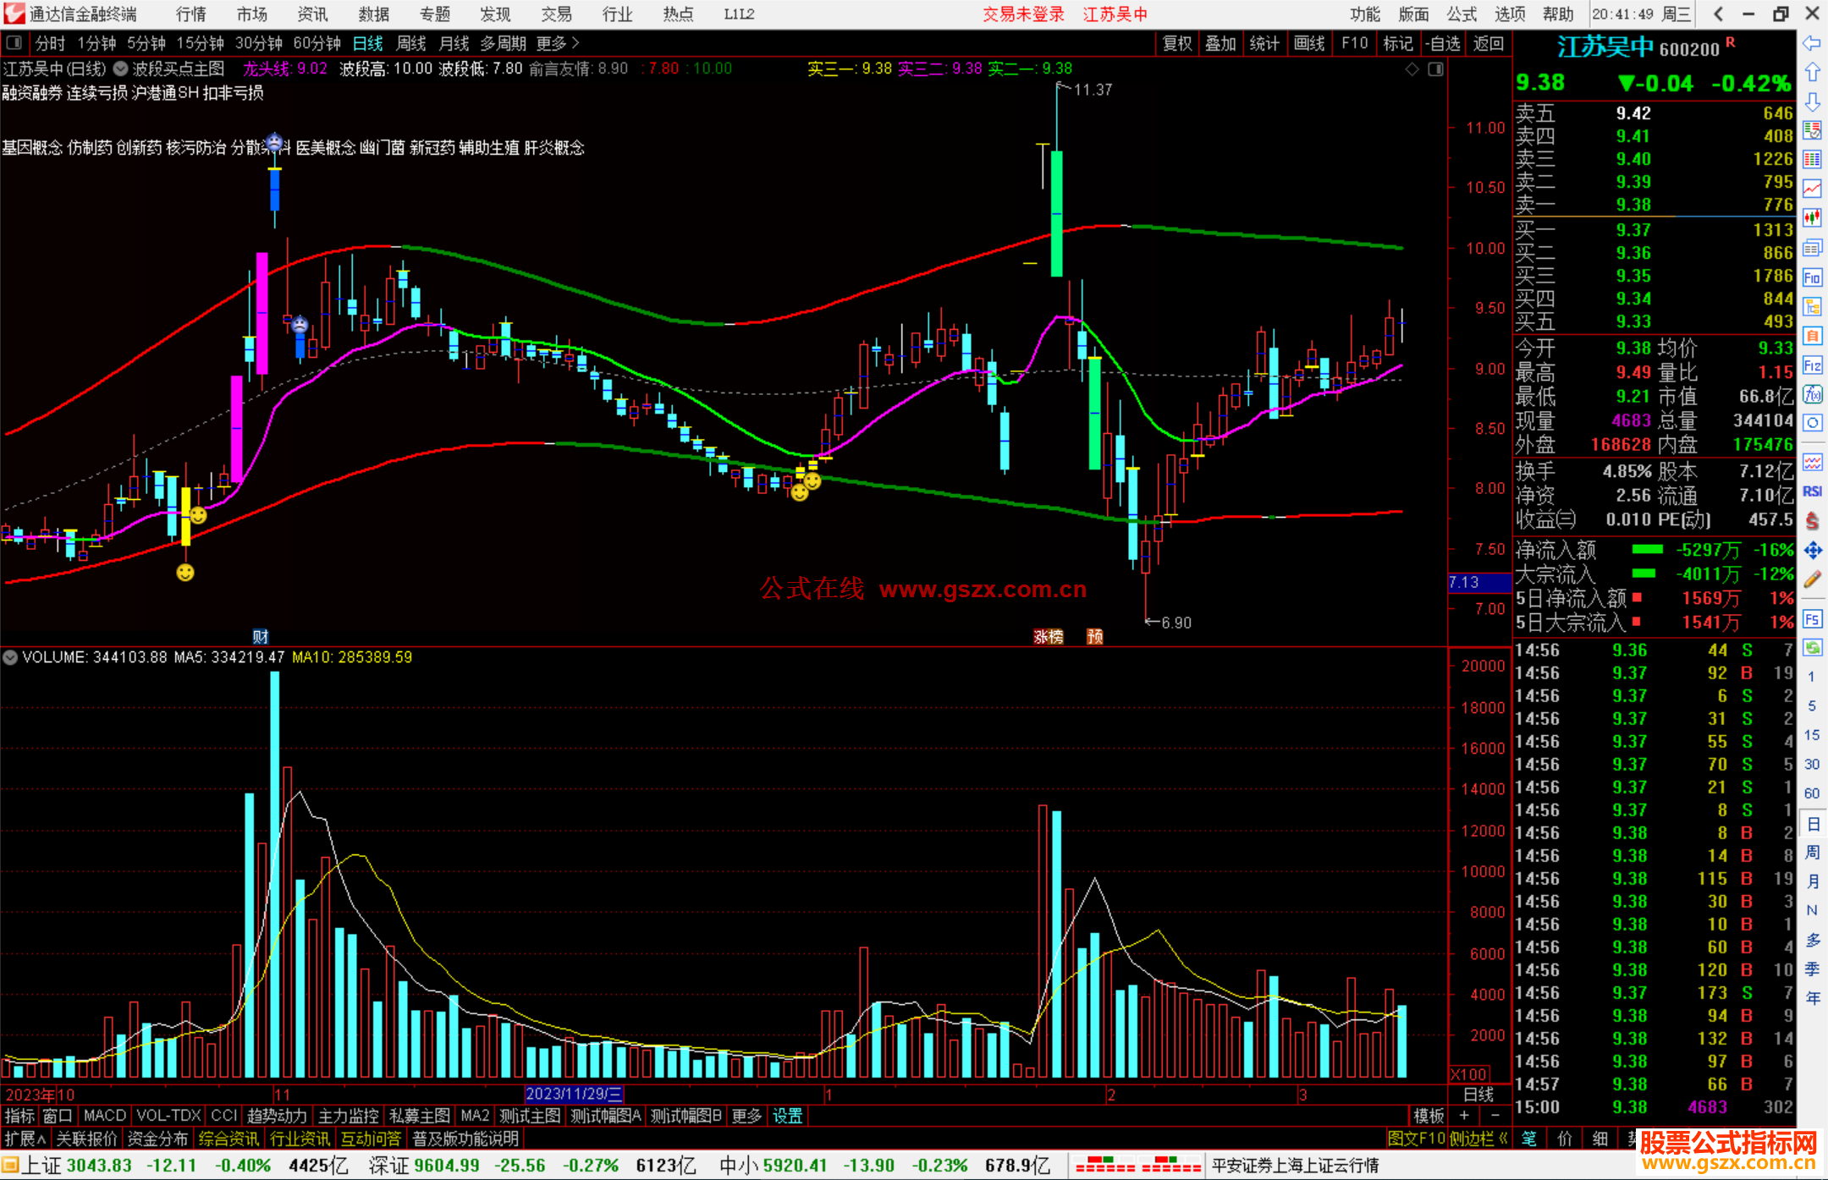Click the left arrow icon in the right sidebar

1812,43
